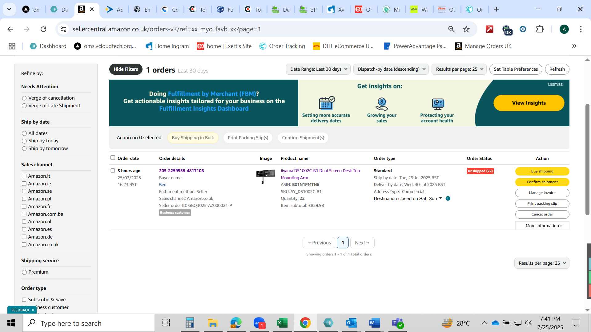The image size is (591, 332).
Task: Click the blue cross extension icon
Action: click(523, 29)
